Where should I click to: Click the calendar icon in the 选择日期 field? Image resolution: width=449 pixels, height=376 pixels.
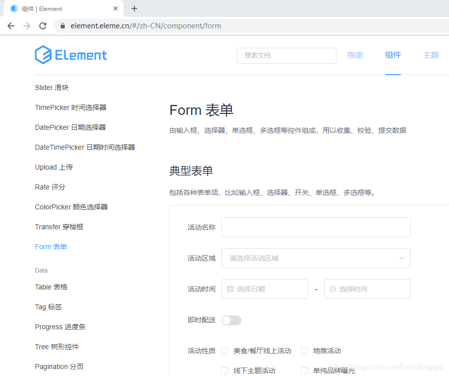coord(228,289)
